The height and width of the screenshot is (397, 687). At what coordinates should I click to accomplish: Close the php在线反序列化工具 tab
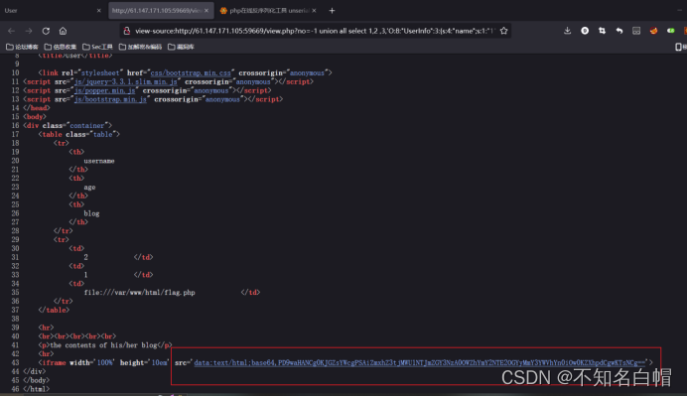[314, 11]
